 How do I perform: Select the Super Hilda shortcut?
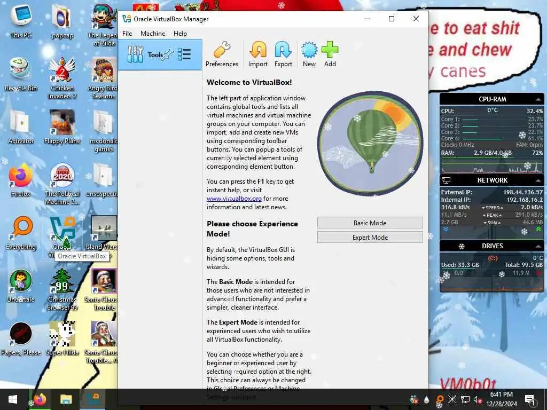(62, 339)
